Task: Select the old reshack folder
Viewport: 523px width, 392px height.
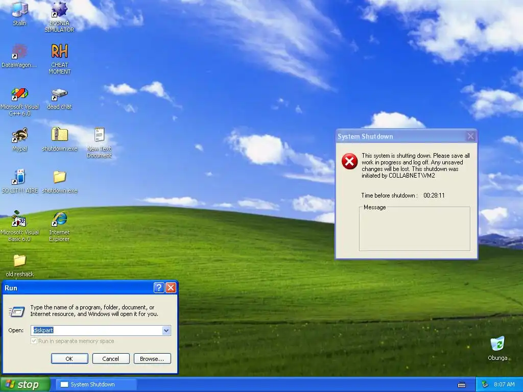Action: pyautogui.click(x=20, y=265)
